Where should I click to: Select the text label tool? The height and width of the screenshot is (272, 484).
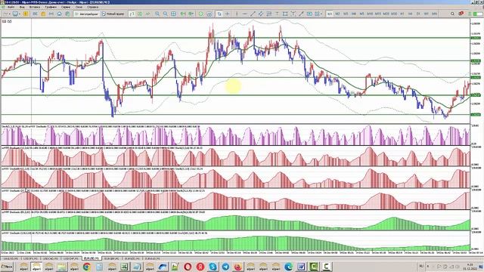[293, 14]
